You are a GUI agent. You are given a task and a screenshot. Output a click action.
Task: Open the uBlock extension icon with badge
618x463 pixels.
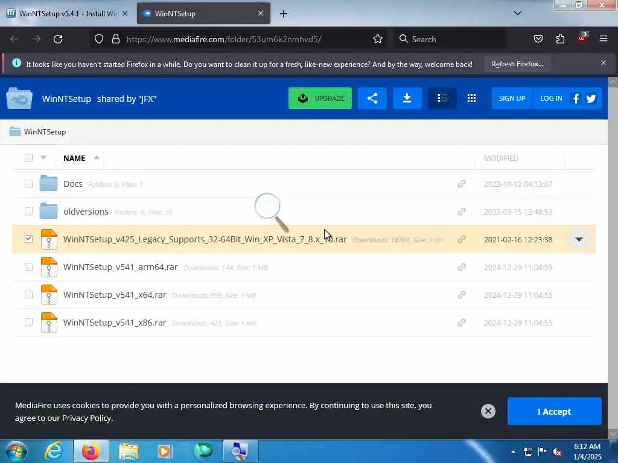pos(582,38)
